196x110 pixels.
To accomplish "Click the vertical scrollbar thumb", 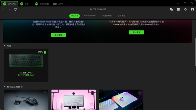I will point(195,52).
